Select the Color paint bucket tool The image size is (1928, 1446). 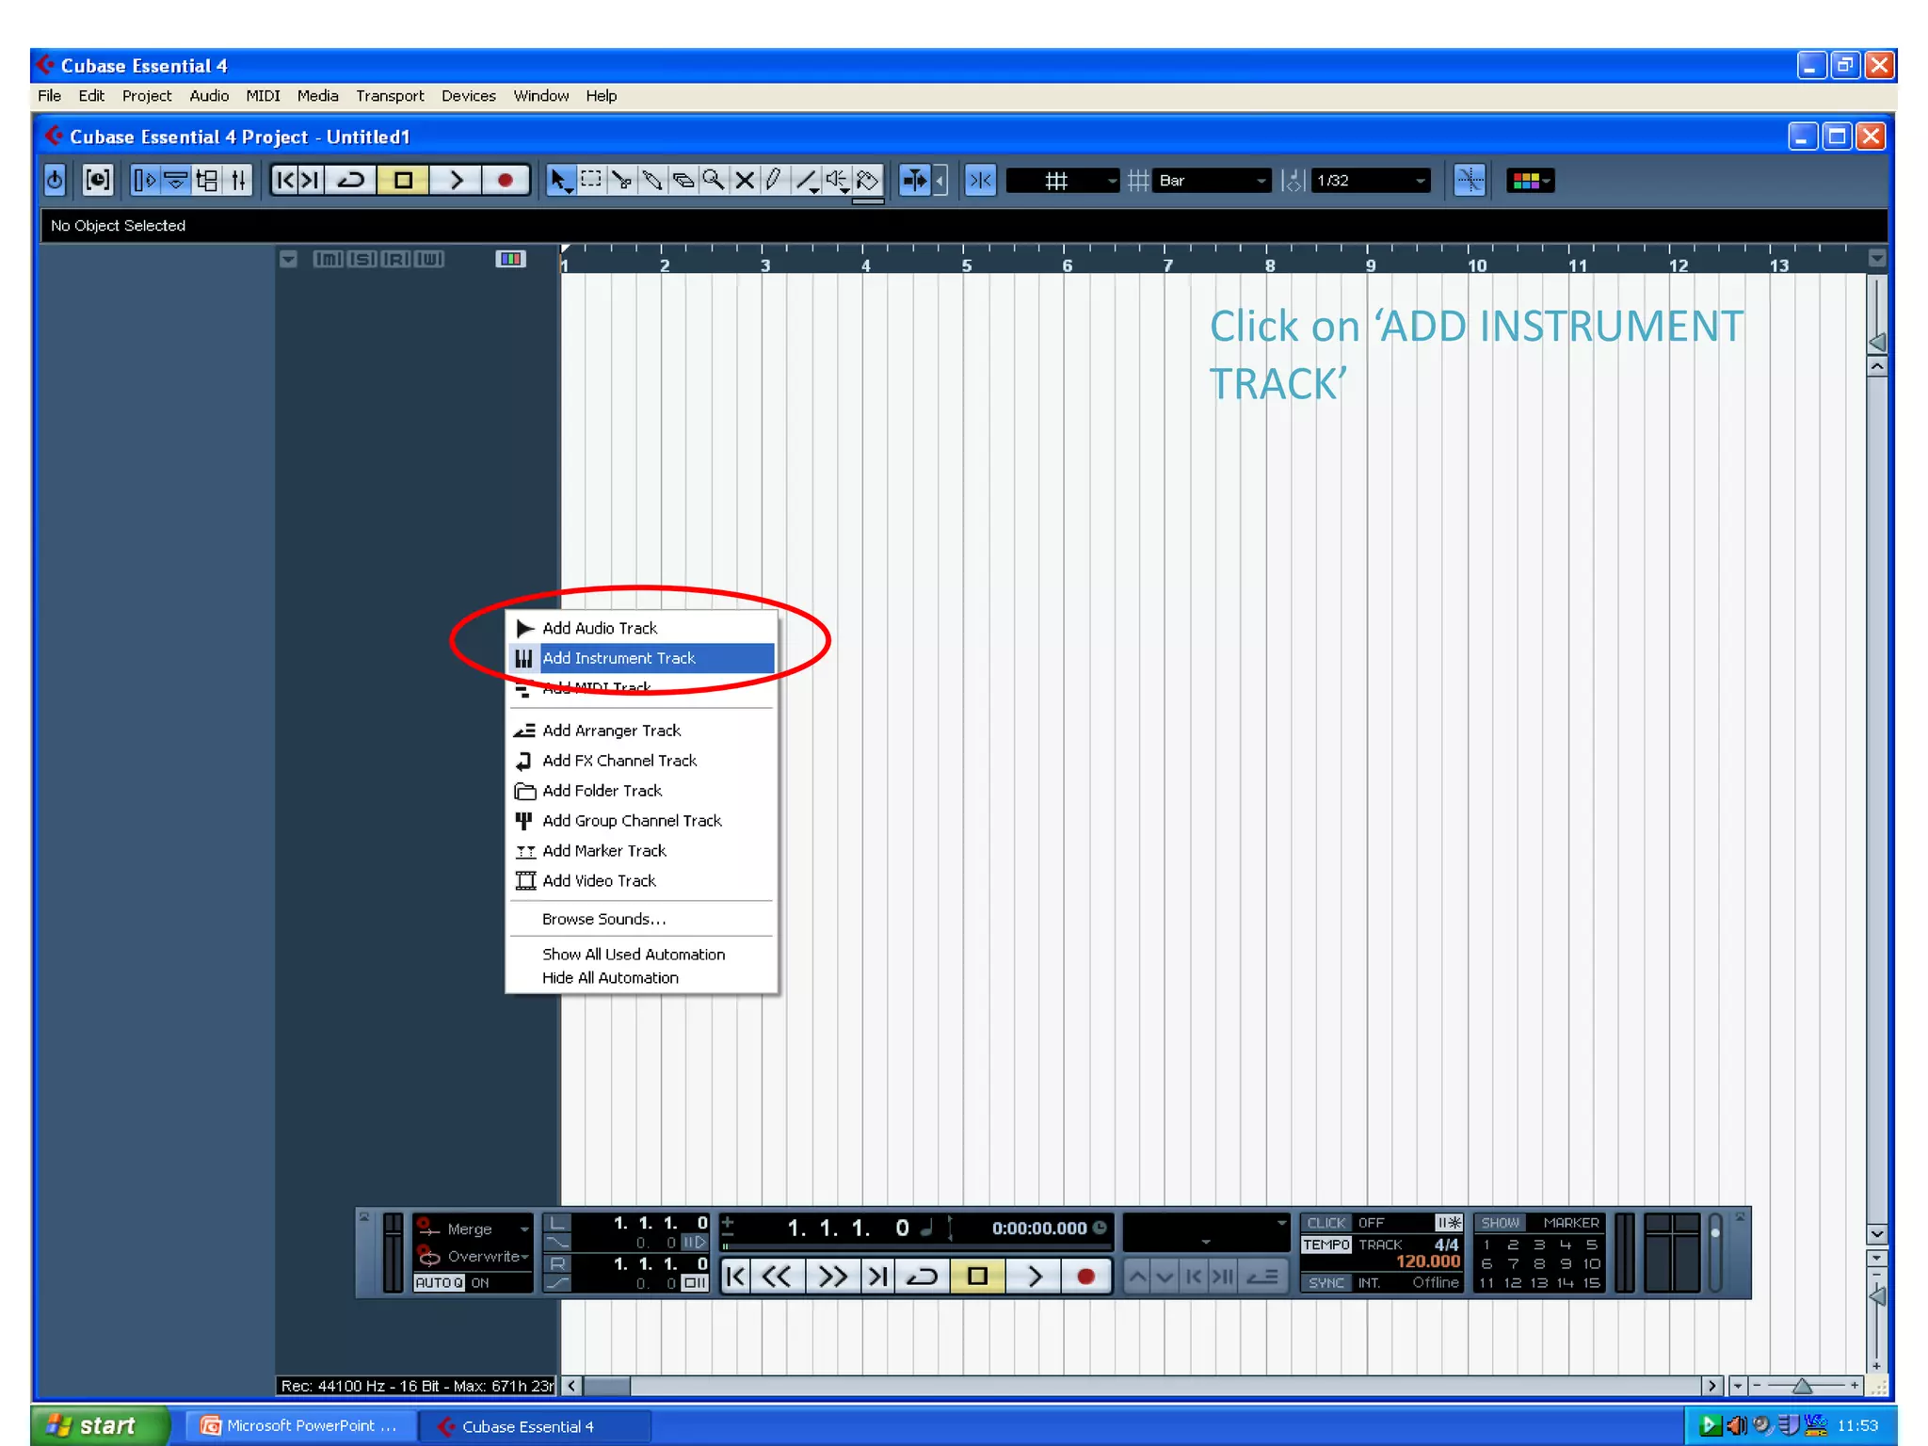click(868, 180)
